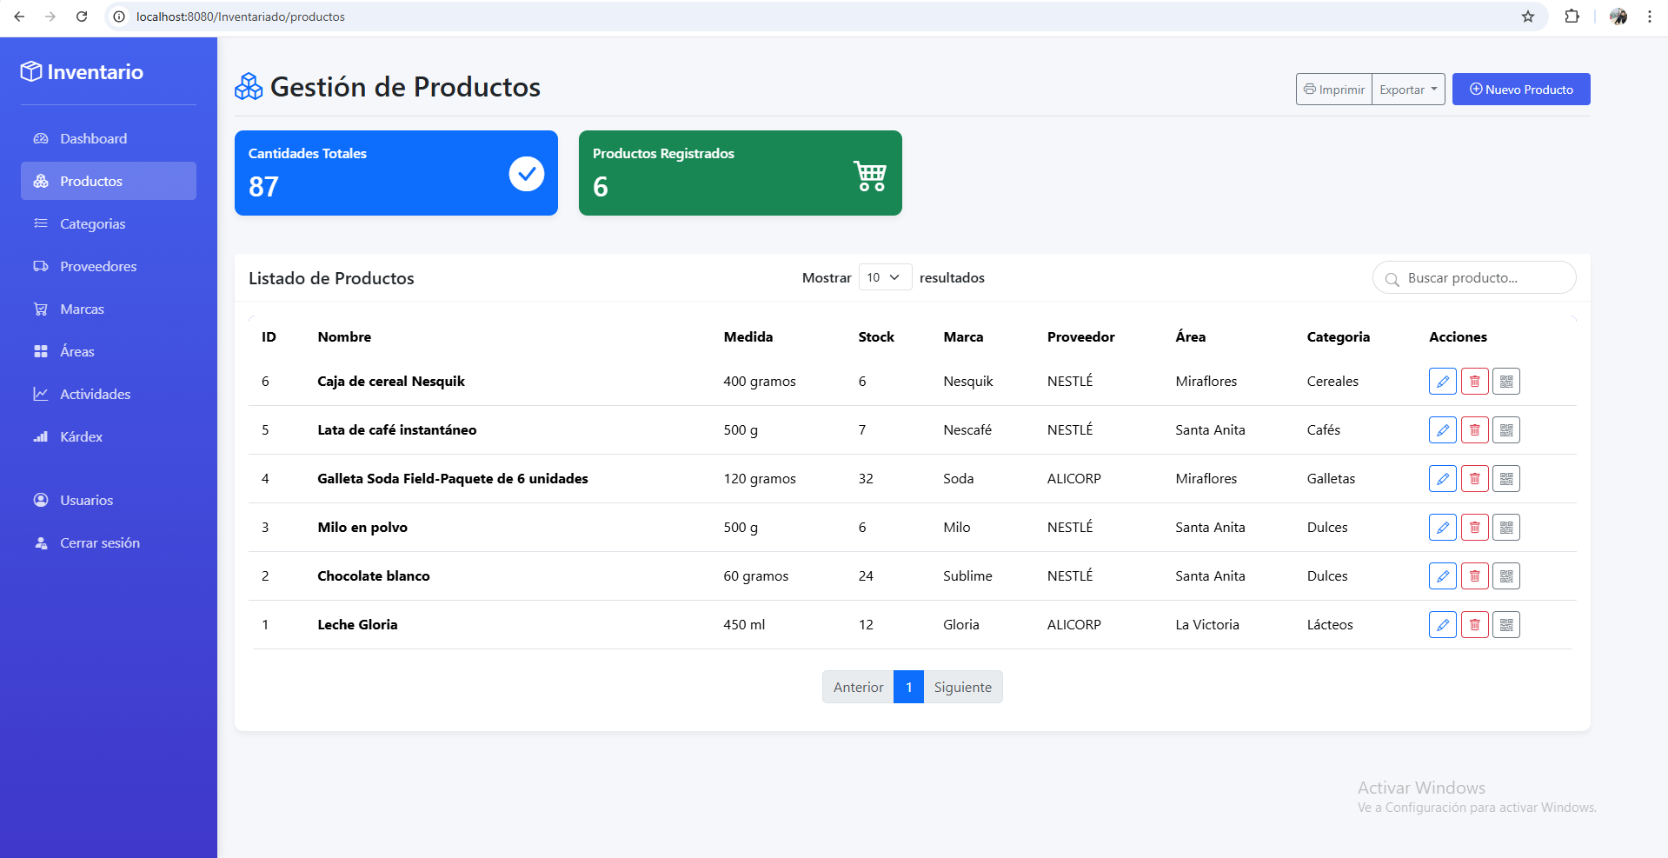The width and height of the screenshot is (1668, 858).
Task: Open Actividades in the sidebar
Action: click(x=109, y=395)
